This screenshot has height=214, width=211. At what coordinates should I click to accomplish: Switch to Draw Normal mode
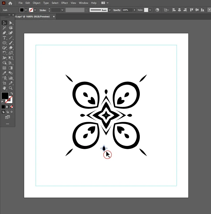click(3, 112)
